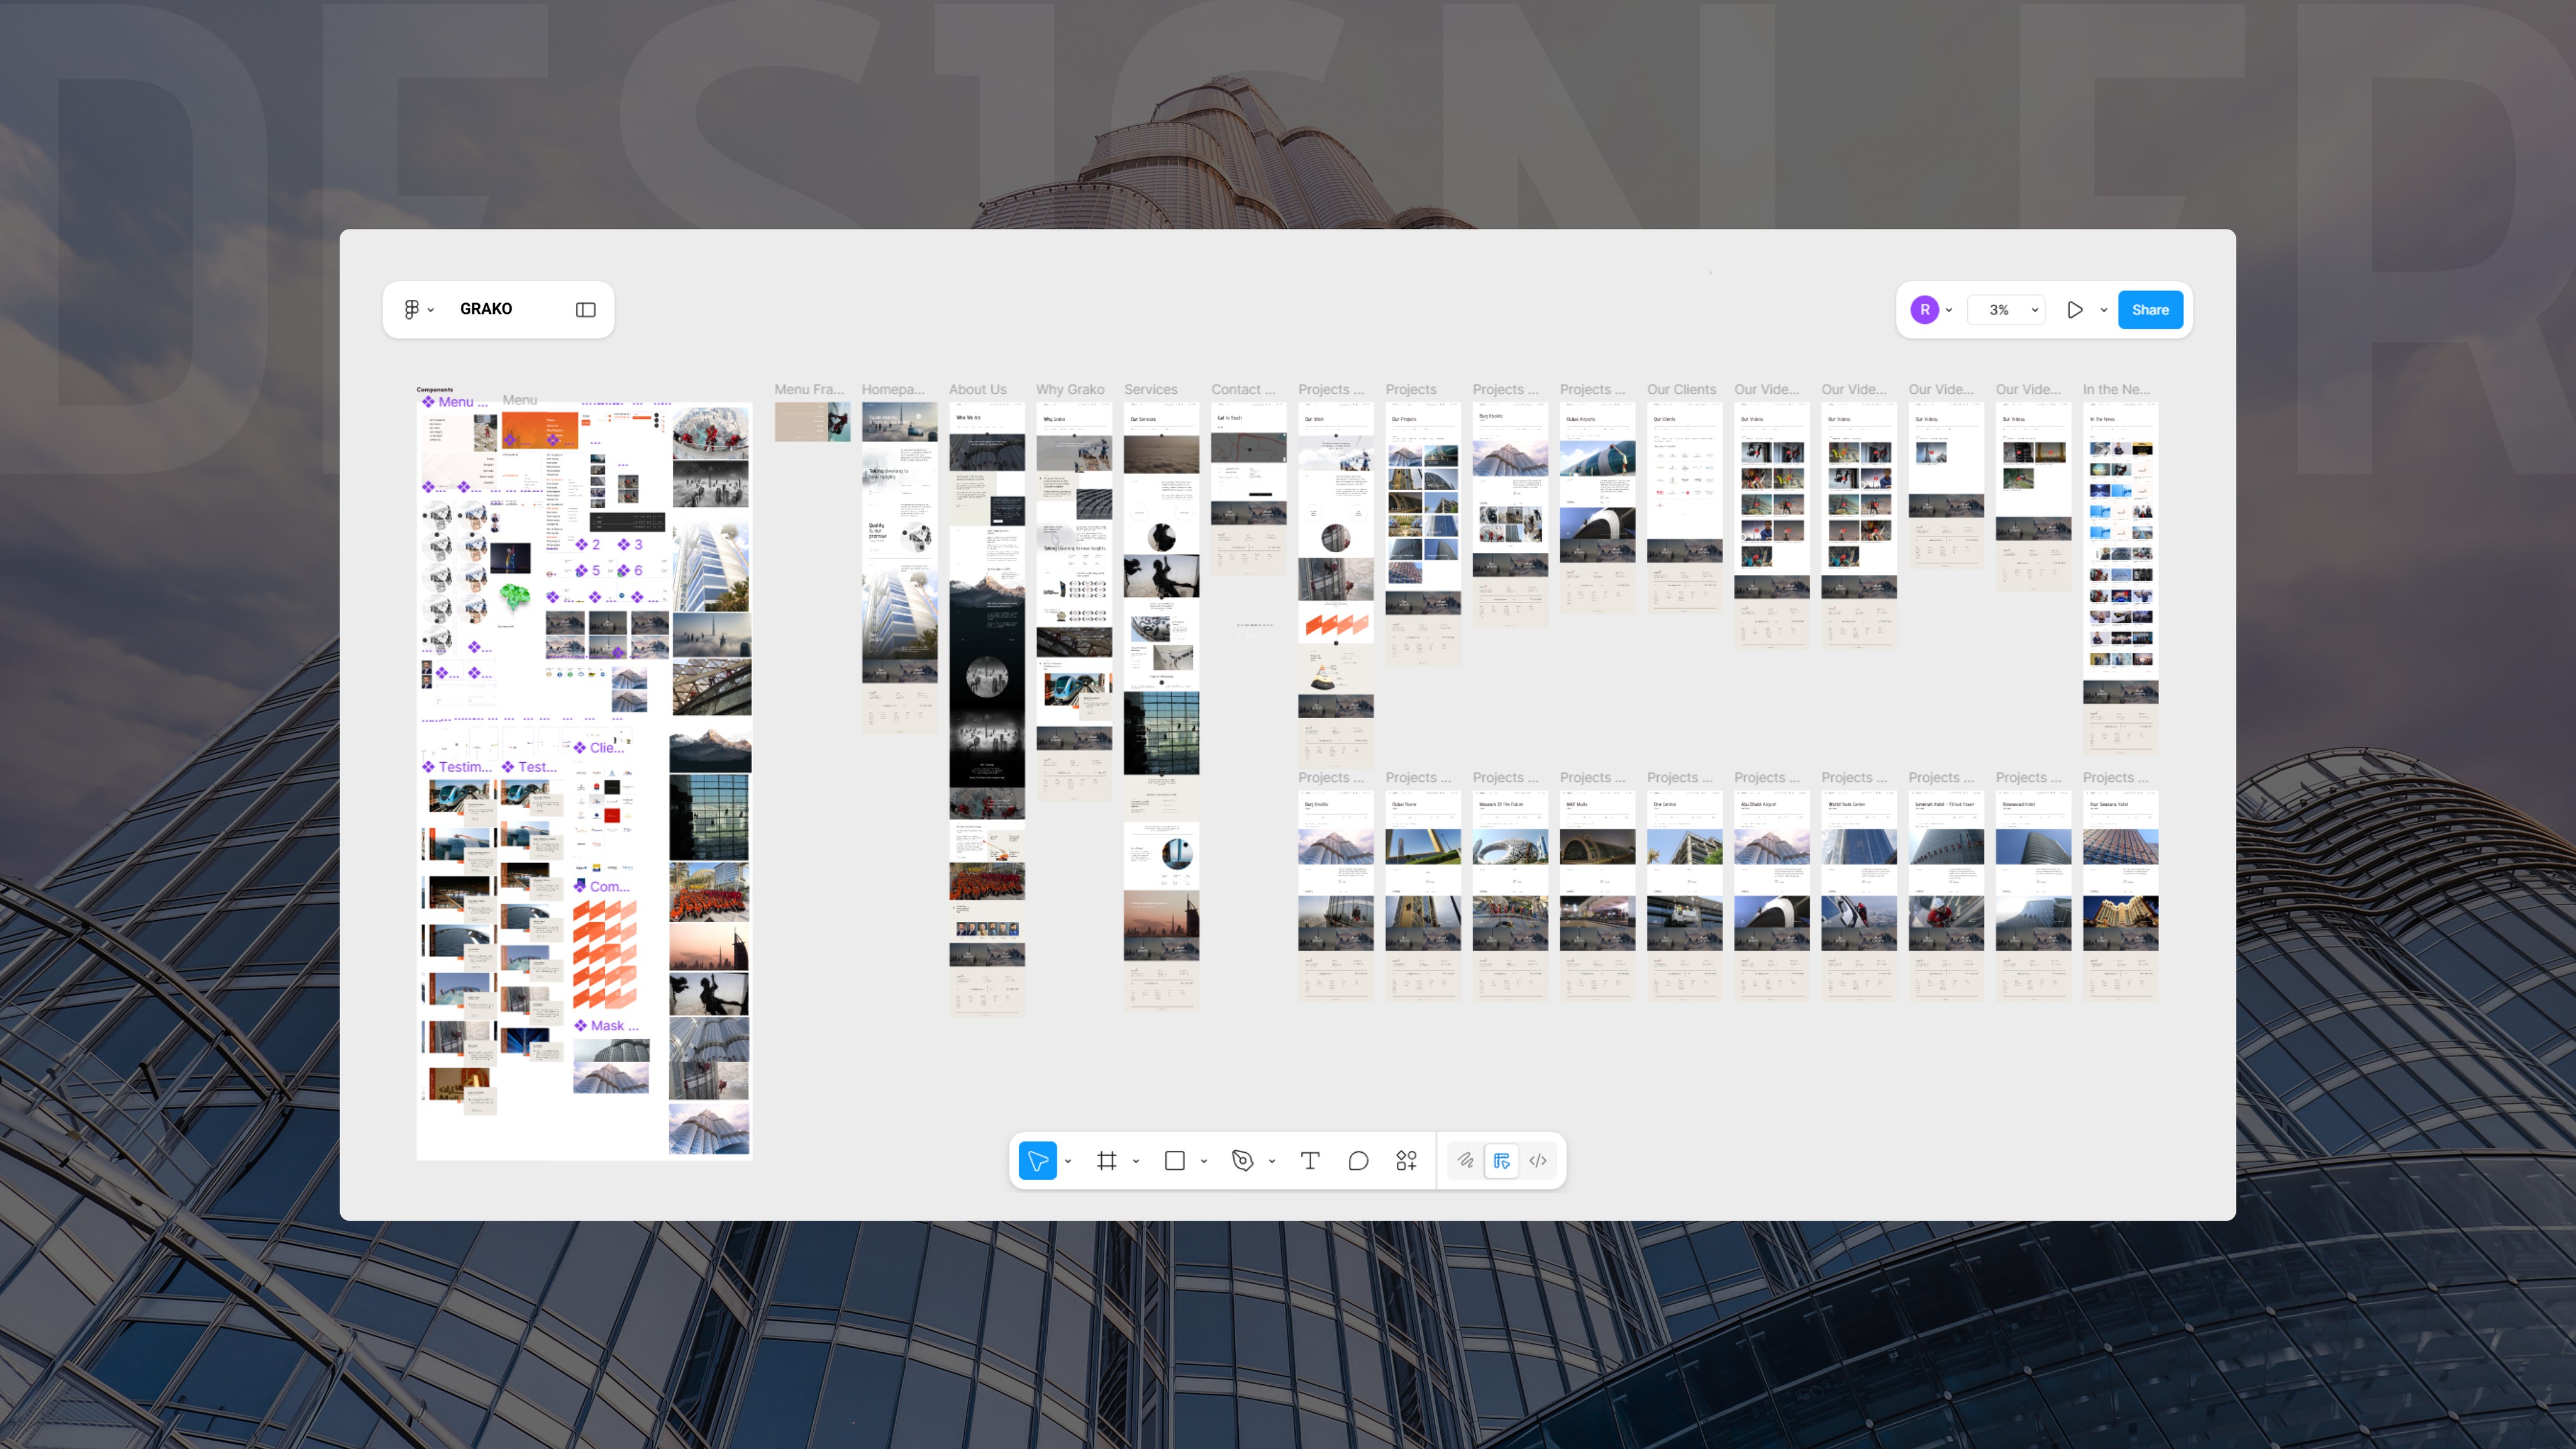Present prototype with play icon
This screenshot has height=1449, width=2576.
click(2075, 310)
